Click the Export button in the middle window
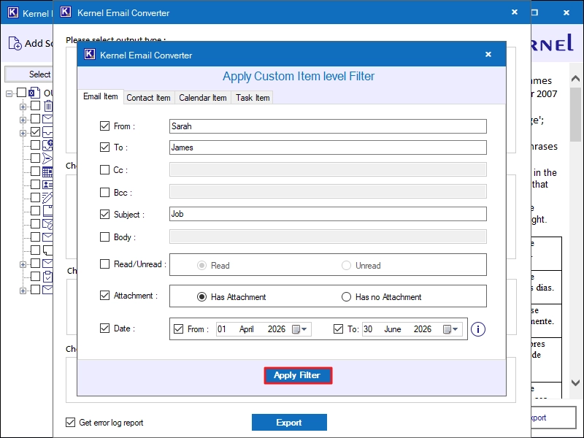 [289, 423]
